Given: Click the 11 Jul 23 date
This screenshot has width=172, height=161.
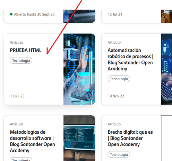Looking at the screenshot, I should click(17, 96).
